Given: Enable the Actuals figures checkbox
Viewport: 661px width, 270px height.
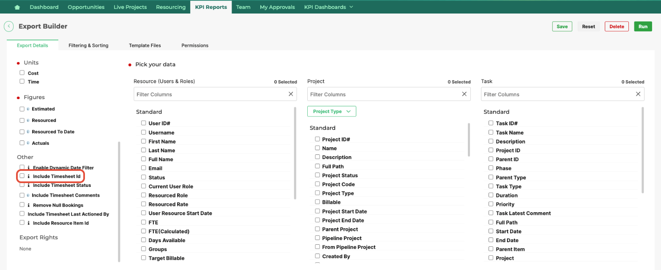Looking at the screenshot, I should [x=22, y=143].
